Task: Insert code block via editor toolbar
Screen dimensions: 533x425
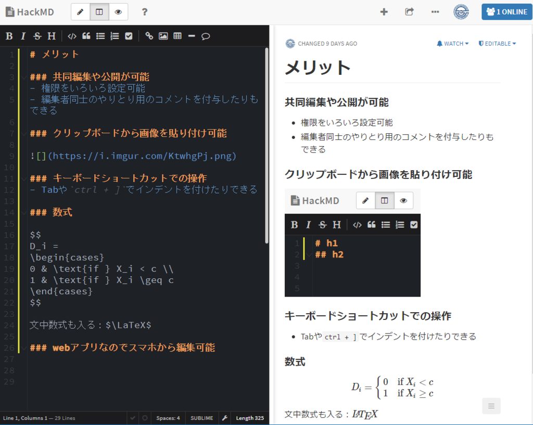Action: pos(72,36)
